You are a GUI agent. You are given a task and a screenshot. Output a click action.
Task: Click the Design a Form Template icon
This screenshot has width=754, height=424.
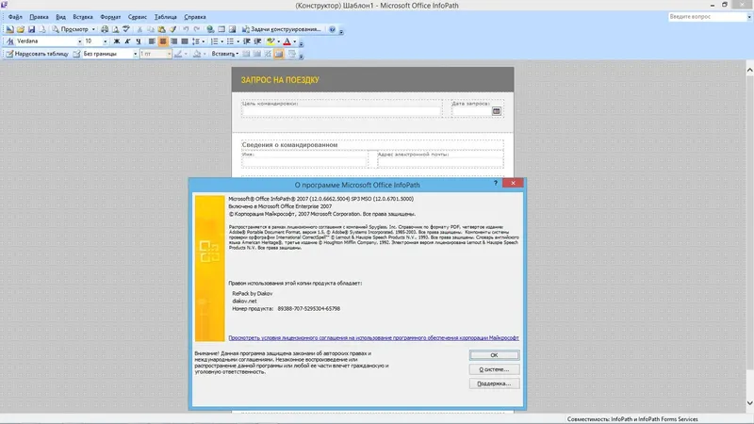pos(9,29)
